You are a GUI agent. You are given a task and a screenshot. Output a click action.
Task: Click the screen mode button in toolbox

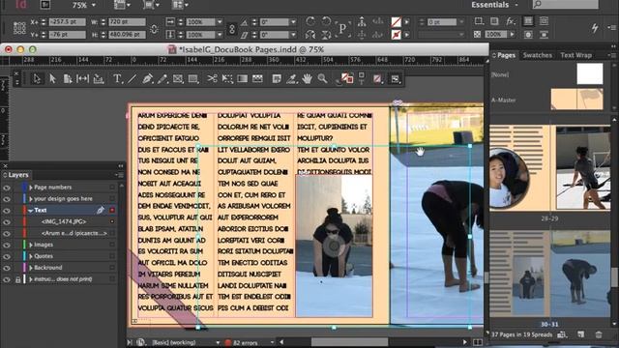point(395,79)
